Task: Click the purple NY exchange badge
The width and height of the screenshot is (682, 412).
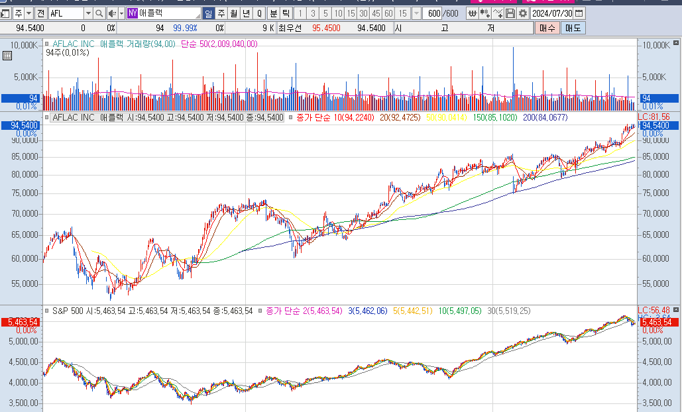Action: tap(133, 13)
